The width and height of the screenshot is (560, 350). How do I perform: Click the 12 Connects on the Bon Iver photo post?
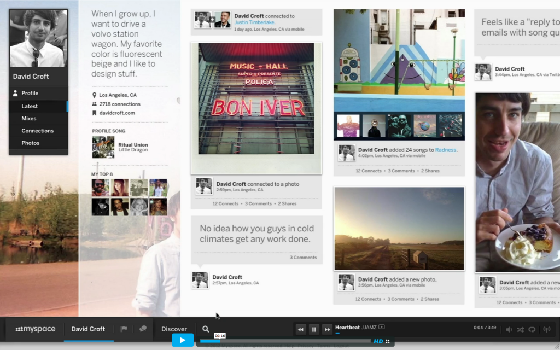(x=225, y=203)
